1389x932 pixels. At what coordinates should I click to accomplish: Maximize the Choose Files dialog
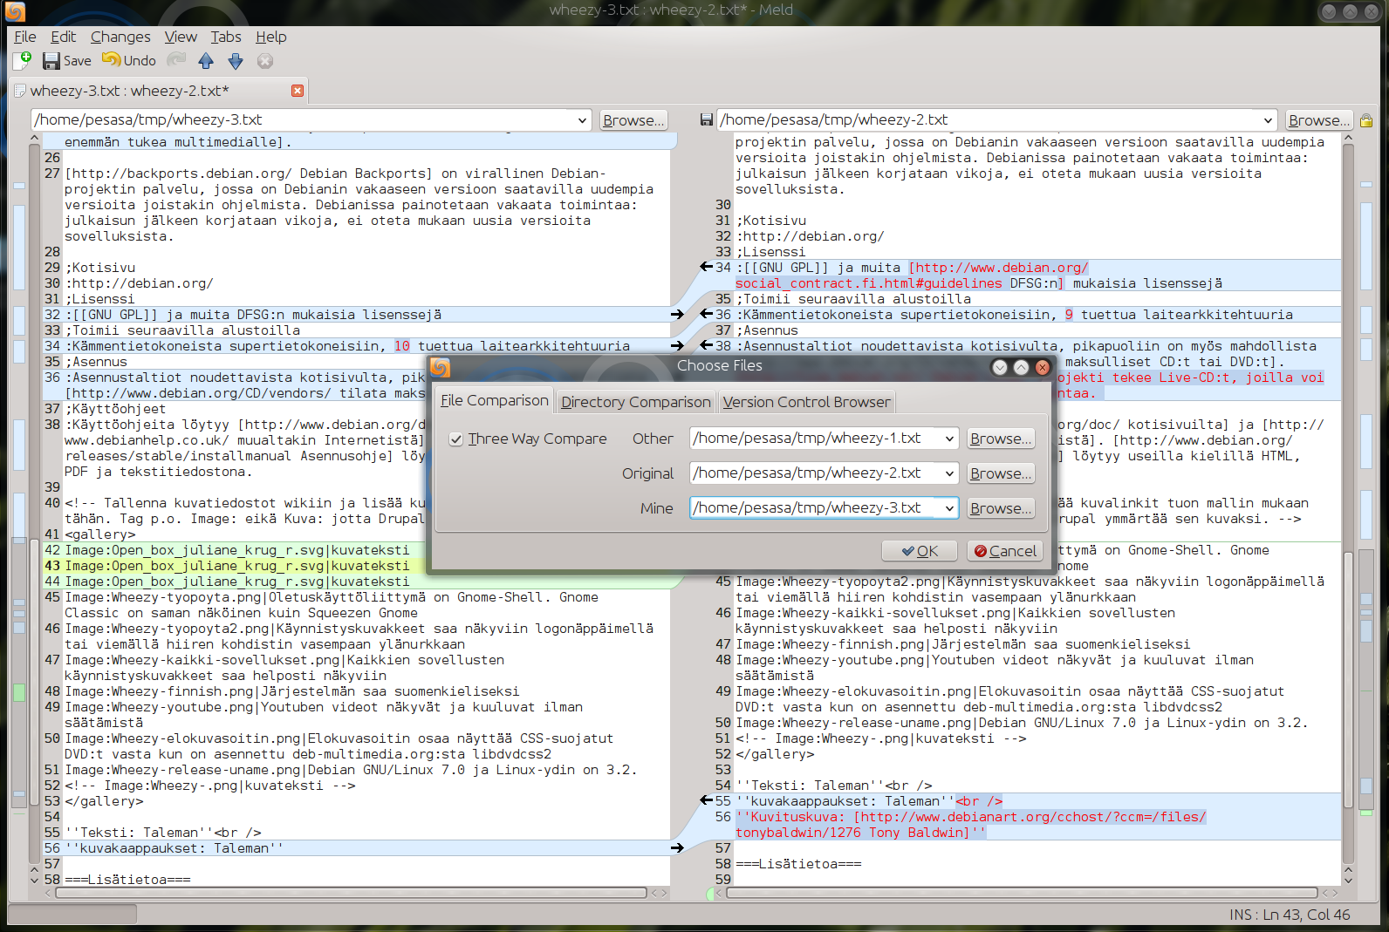(x=1021, y=367)
